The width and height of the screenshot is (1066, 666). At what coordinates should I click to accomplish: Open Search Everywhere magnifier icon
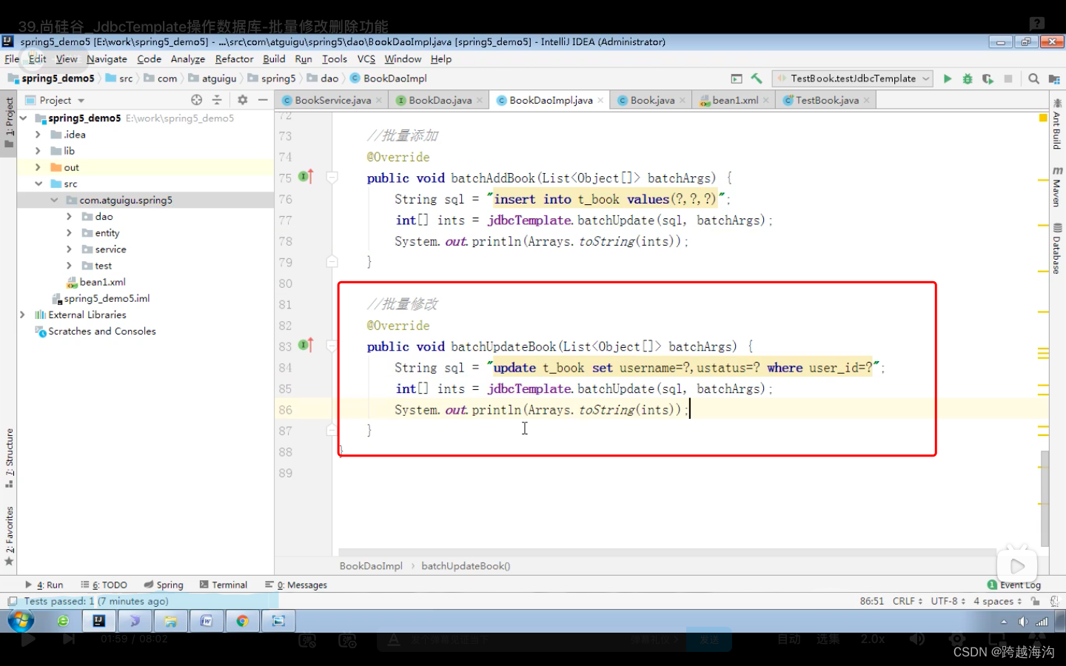point(1033,78)
